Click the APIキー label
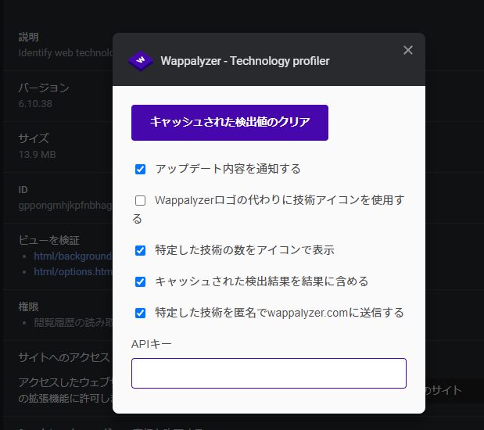Image resolution: width=484 pixels, height=430 pixels. tap(151, 344)
